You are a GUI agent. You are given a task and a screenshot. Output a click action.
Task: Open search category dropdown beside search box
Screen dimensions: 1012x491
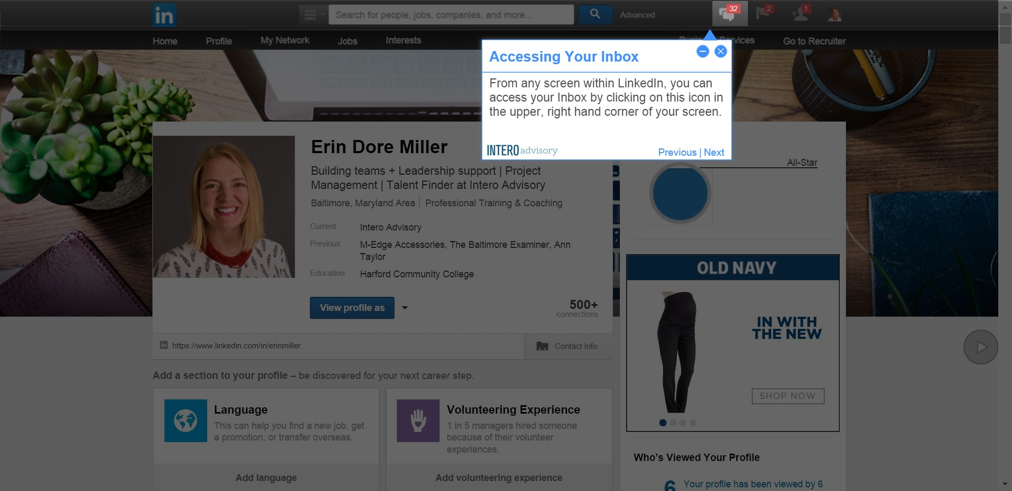coord(314,15)
